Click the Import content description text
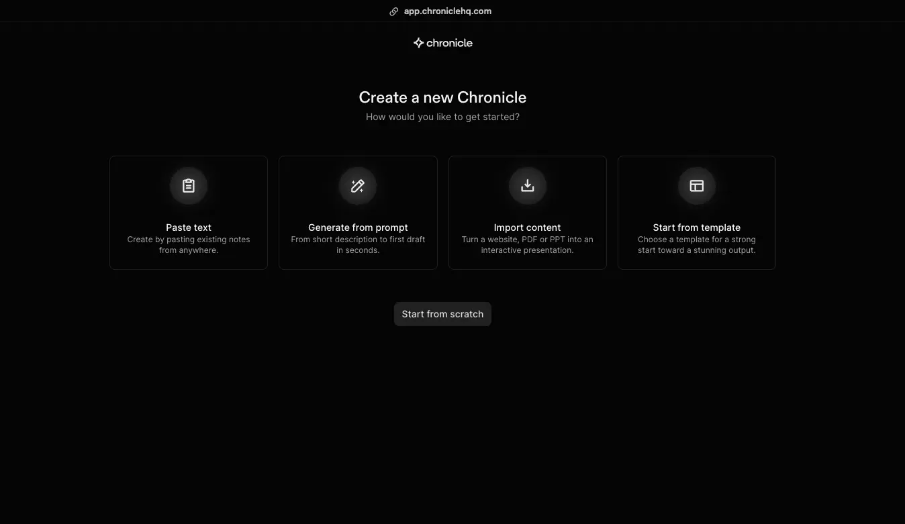This screenshot has width=905, height=524. coord(527,244)
